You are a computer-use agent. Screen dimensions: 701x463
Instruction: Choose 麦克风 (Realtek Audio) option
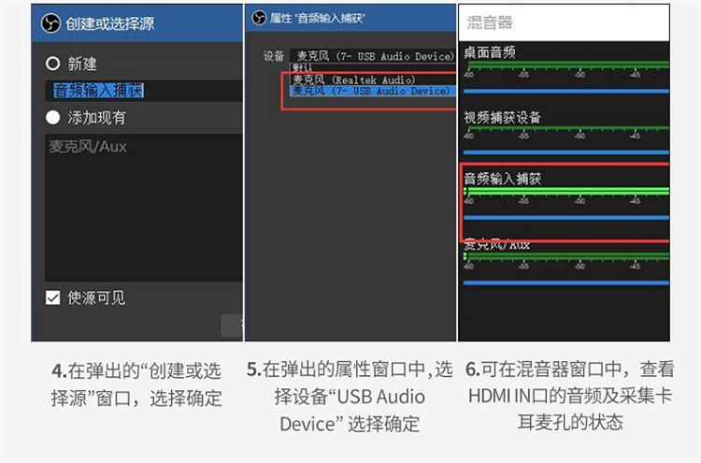coord(353,80)
